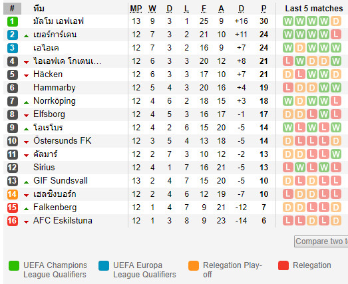
Task: Sort table by P points header
Action: click(x=263, y=9)
